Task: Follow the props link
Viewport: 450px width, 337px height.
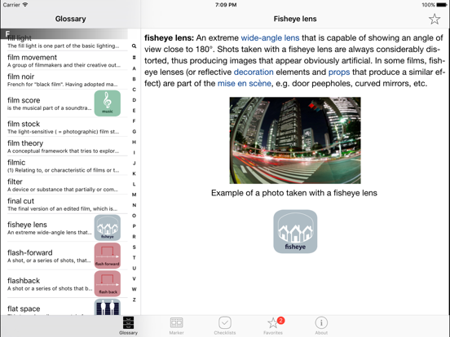Action: (339, 72)
